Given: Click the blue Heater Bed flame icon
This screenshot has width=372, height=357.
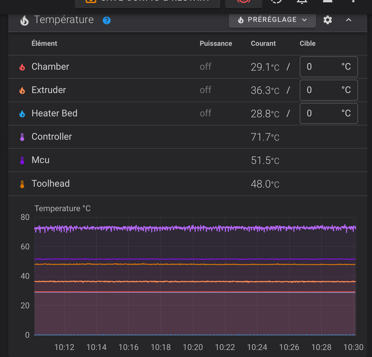Looking at the screenshot, I should tap(22, 114).
